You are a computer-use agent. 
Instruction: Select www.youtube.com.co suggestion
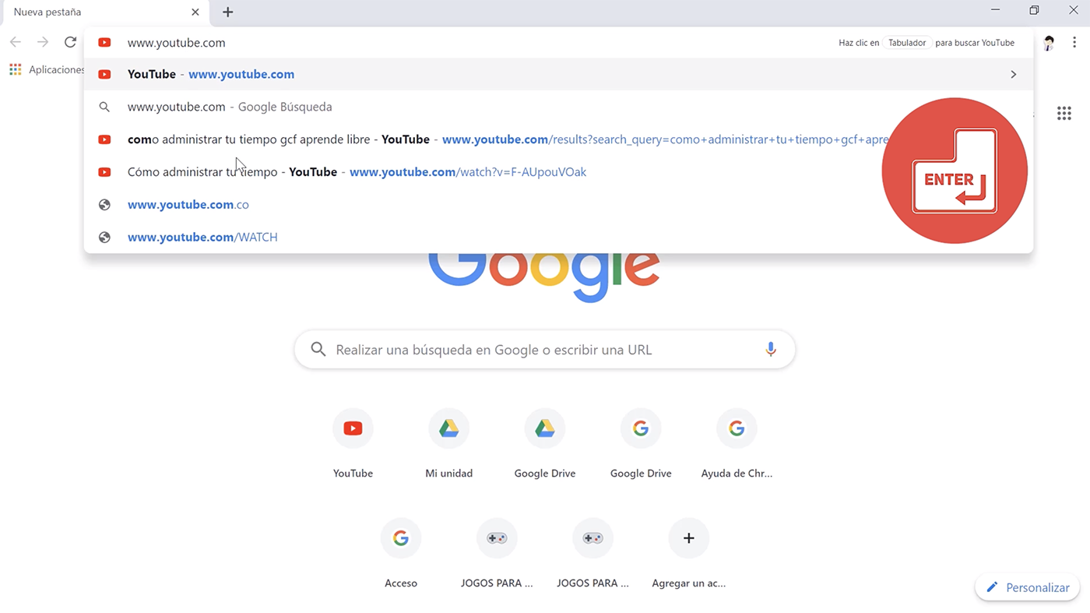tap(558, 205)
